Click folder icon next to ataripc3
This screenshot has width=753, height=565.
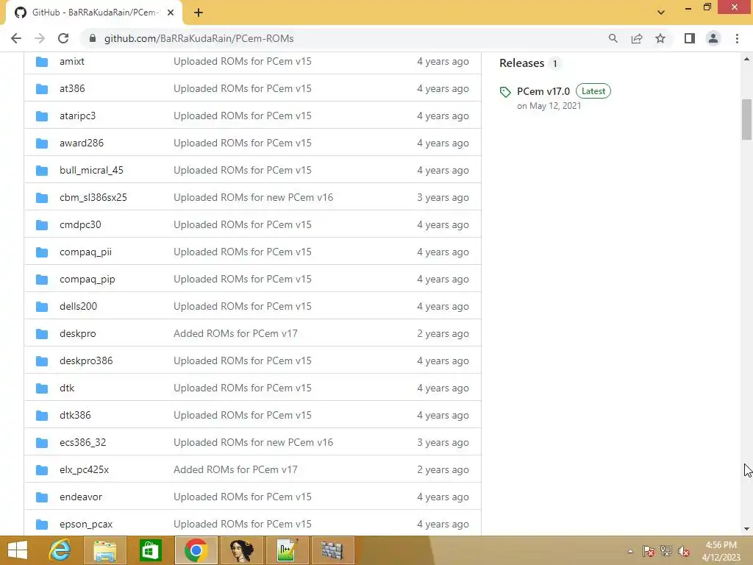click(x=42, y=116)
